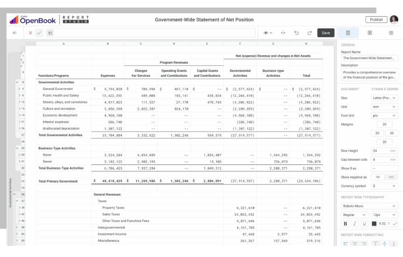This screenshot has height=257, width=403.
Task: Open the Font Unit pts dropdown
Action: [384, 116]
